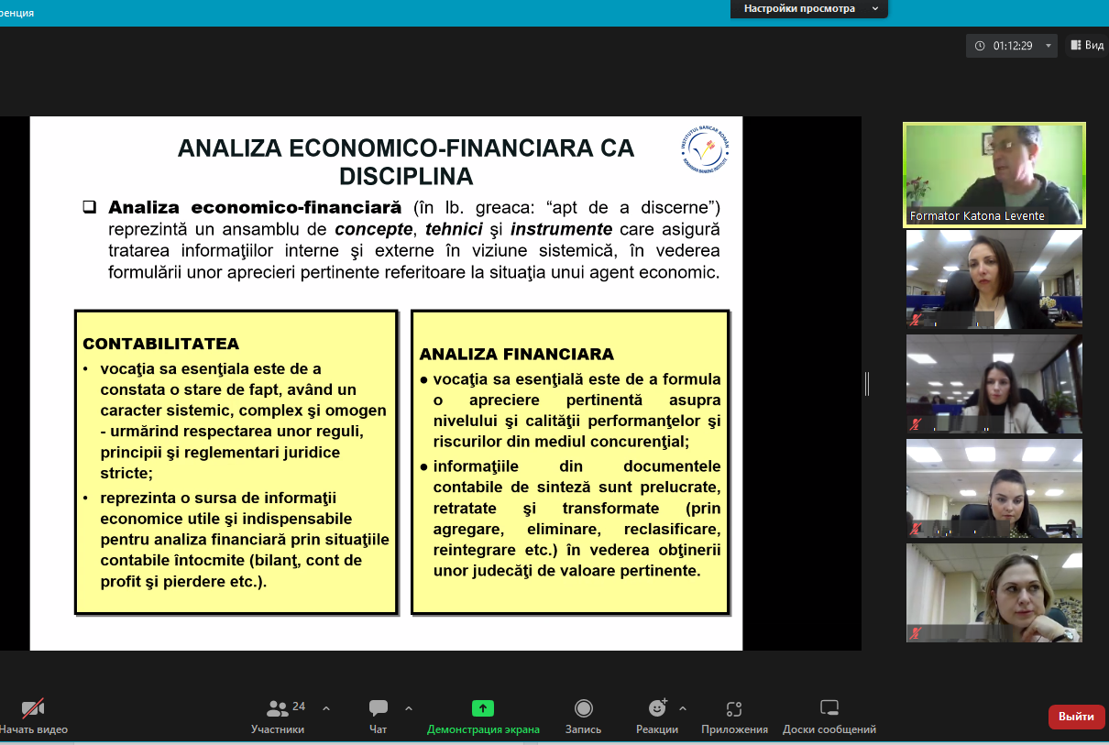Start video with the crossed-out camera icon
The image size is (1109, 745).
[33, 708]
